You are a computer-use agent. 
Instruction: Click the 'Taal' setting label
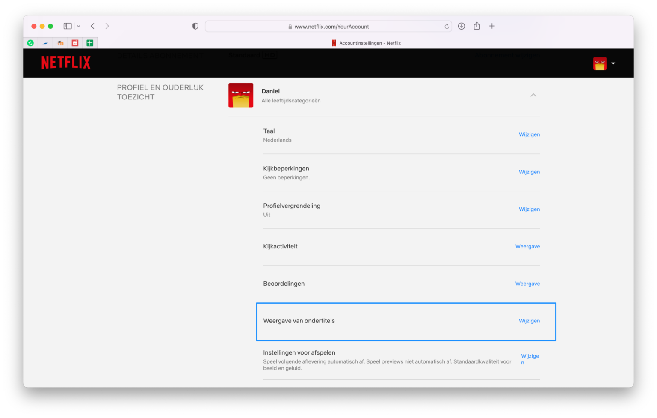coord(269,131)
